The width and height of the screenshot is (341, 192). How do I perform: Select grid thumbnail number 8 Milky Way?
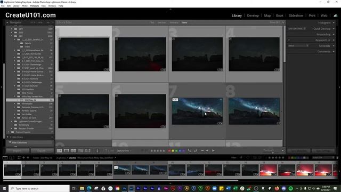click(254, 111)
